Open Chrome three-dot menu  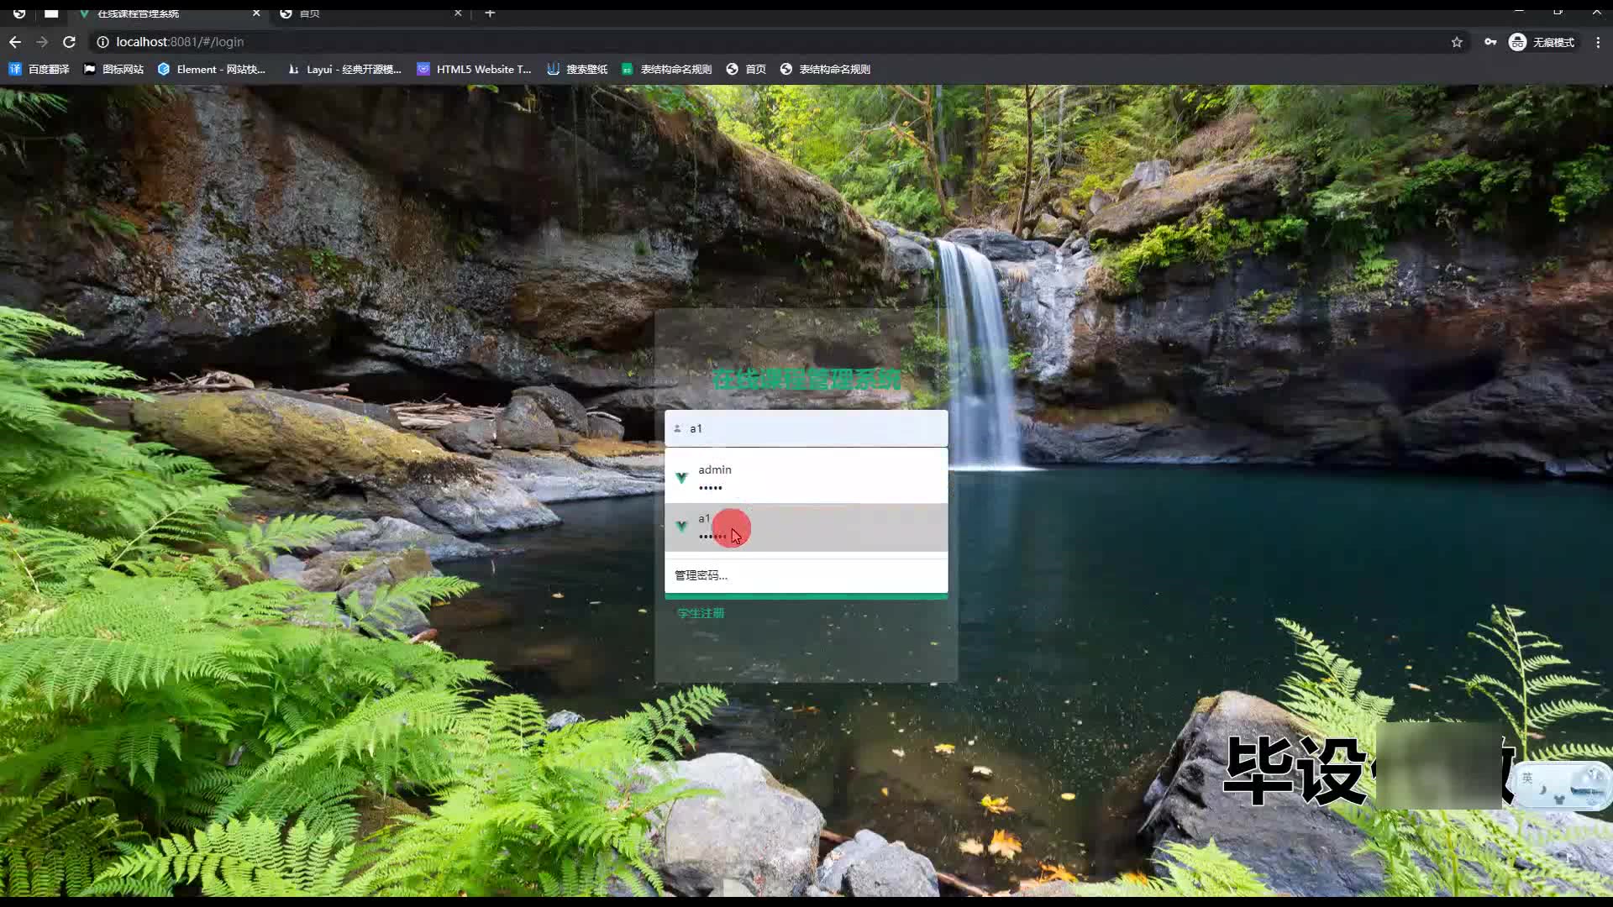(1598, 42)
